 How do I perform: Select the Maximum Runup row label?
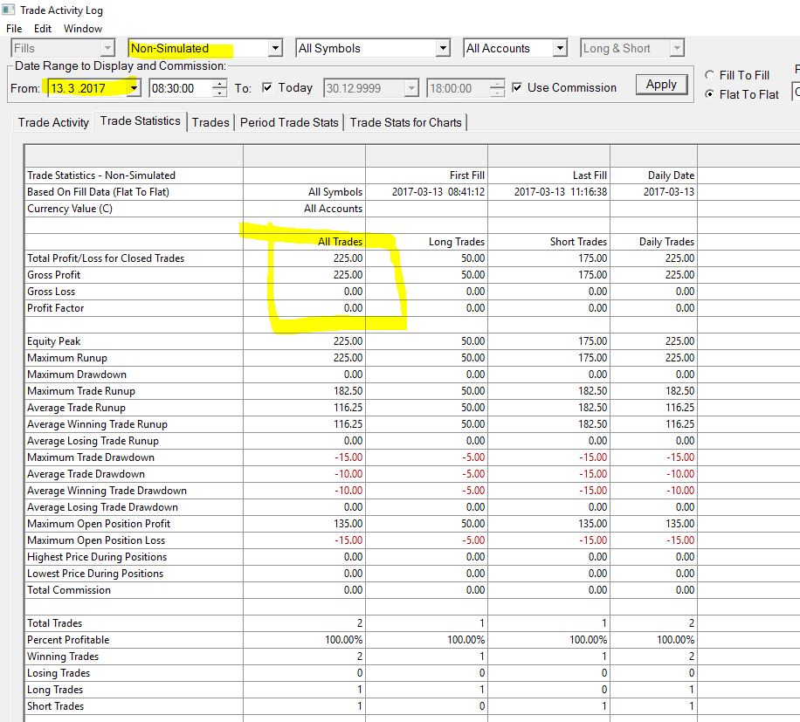(67, 358)
